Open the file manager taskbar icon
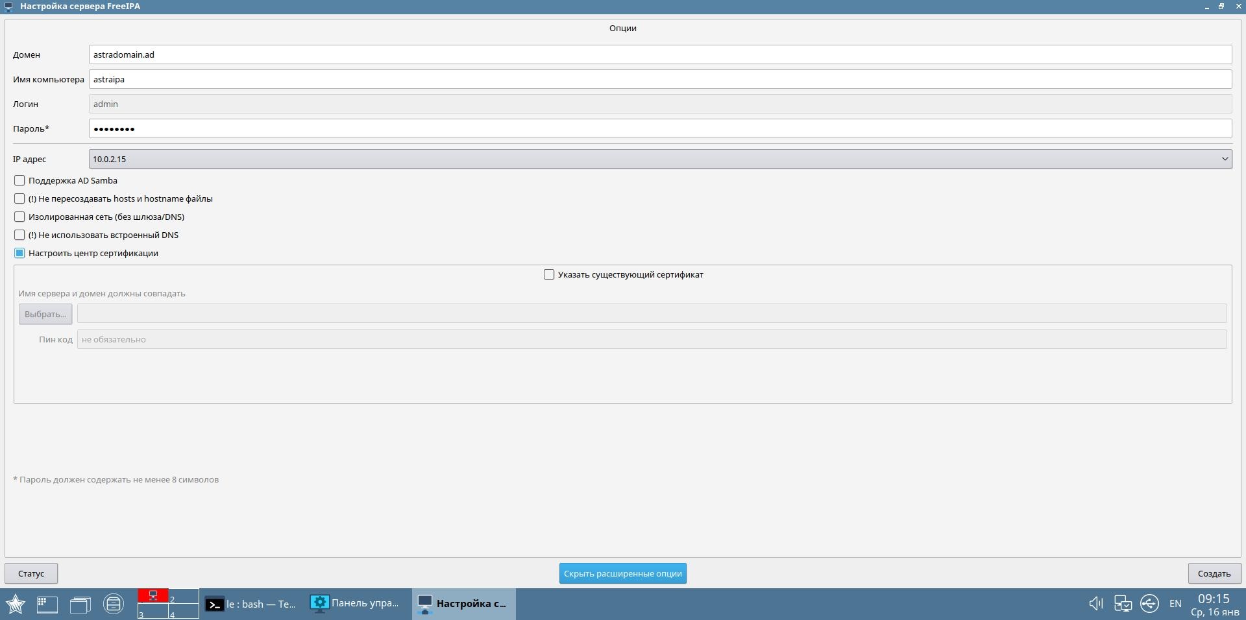 [80, 604]
